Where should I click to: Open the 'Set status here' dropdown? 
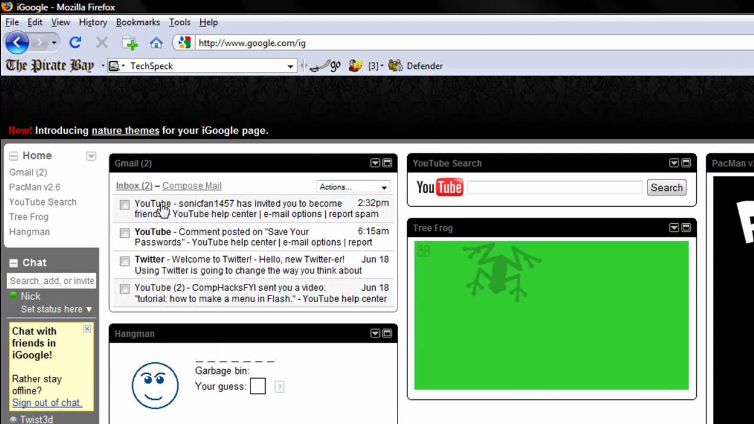(x=57, y=309)
